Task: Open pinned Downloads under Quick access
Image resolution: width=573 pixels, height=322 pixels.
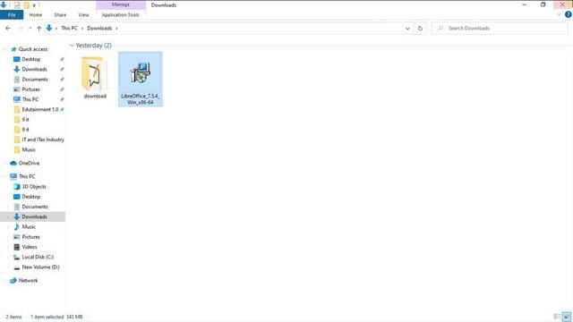Action: pos(34,69)
